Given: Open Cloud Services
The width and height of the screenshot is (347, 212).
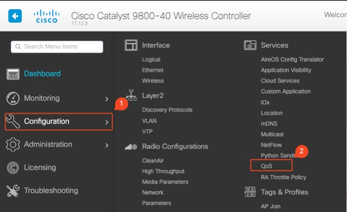Looking at the screenshot, I should pyautogui.click(x=280, y=81).
